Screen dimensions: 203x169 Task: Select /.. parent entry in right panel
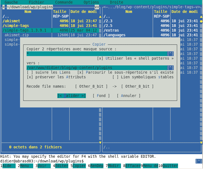152,16
